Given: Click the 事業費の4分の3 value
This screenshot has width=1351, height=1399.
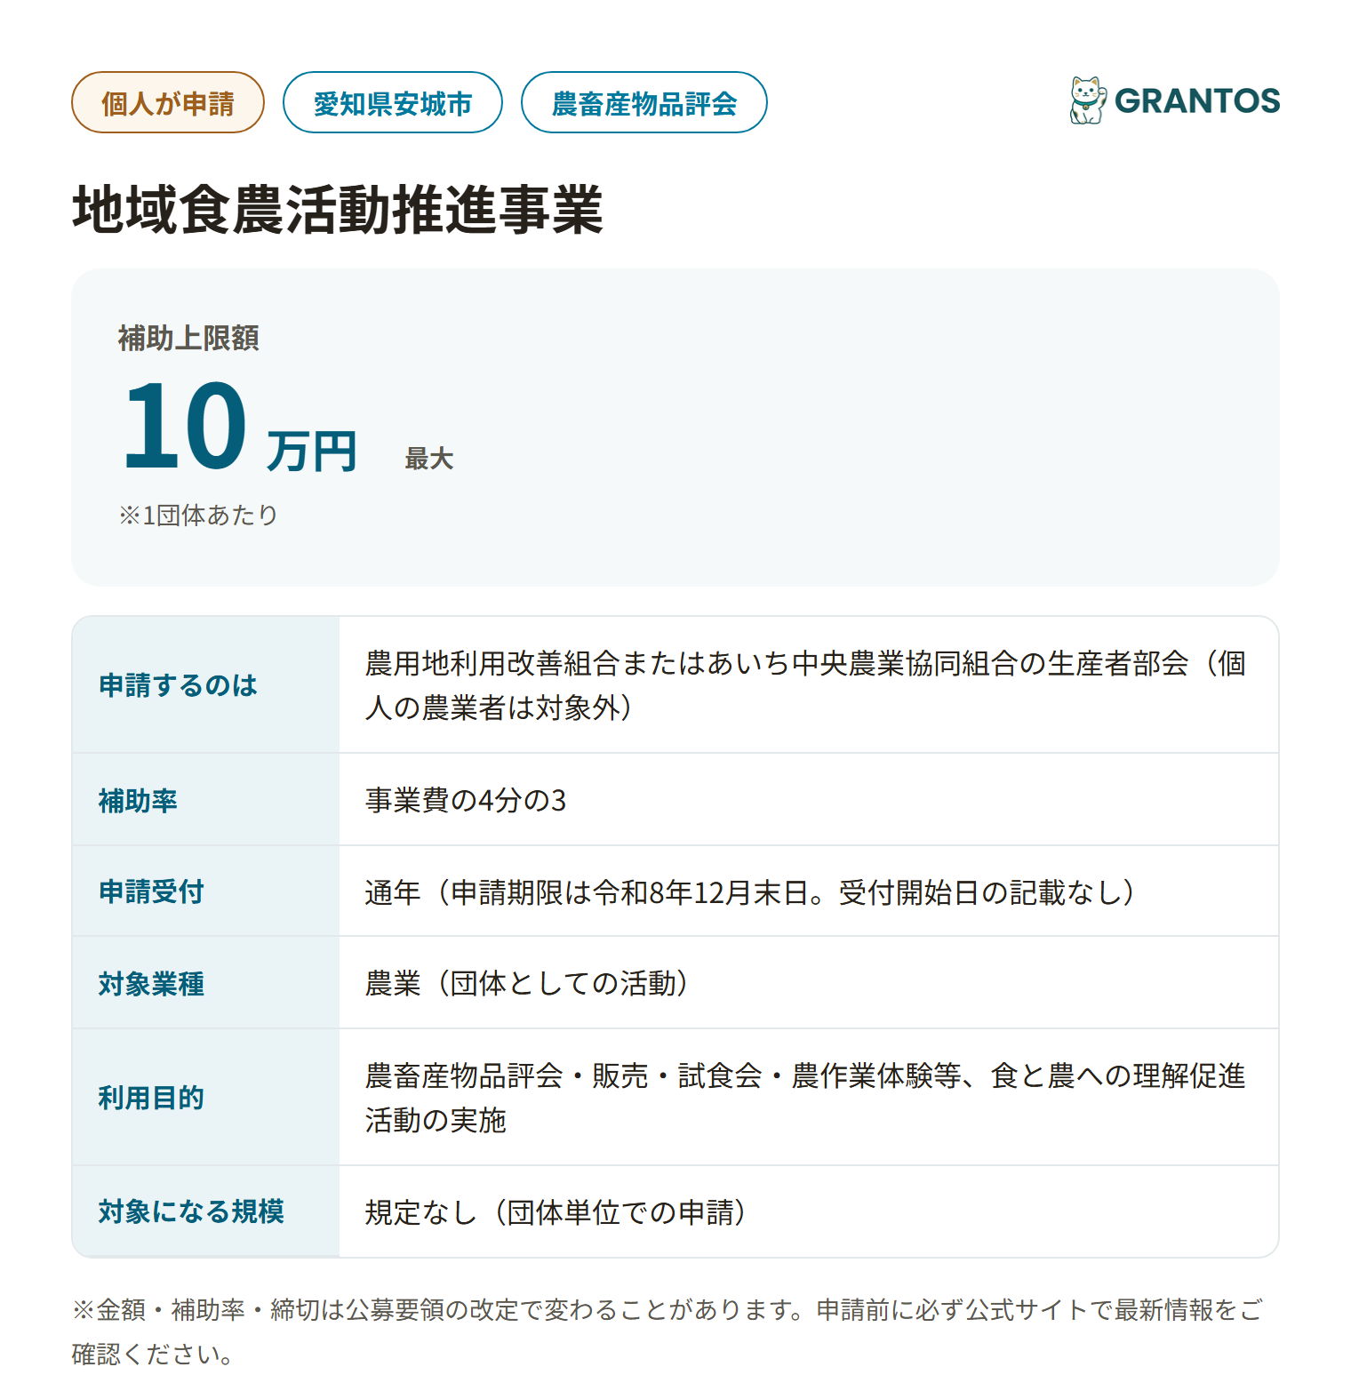Looking at the screenshot, I should click(x=466, y=801).
